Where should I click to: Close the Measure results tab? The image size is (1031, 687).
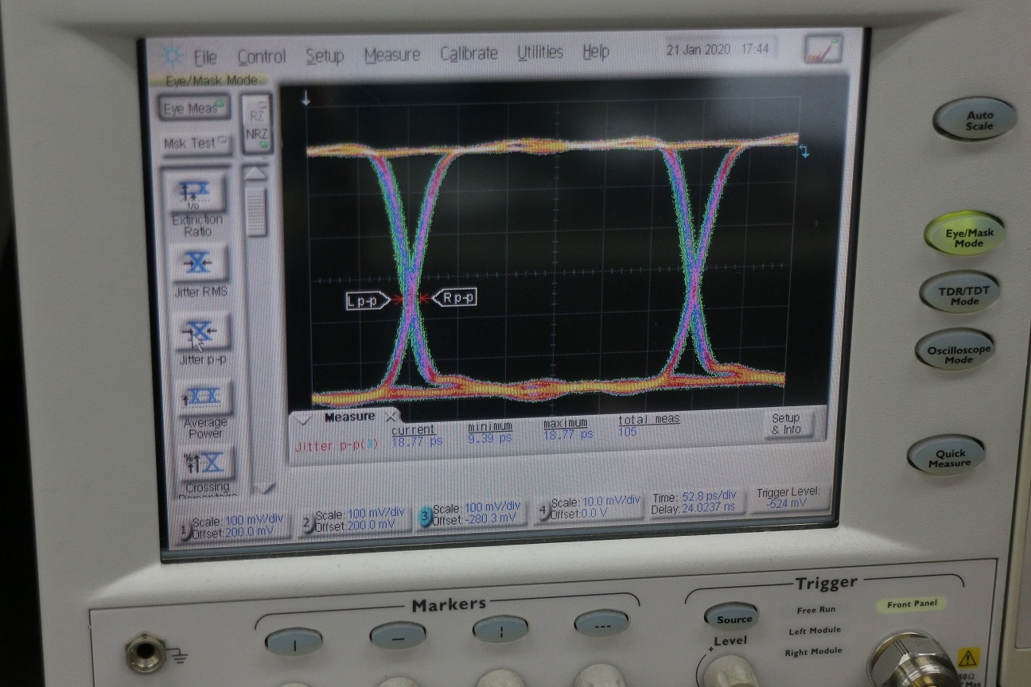(x=391, y=417)
